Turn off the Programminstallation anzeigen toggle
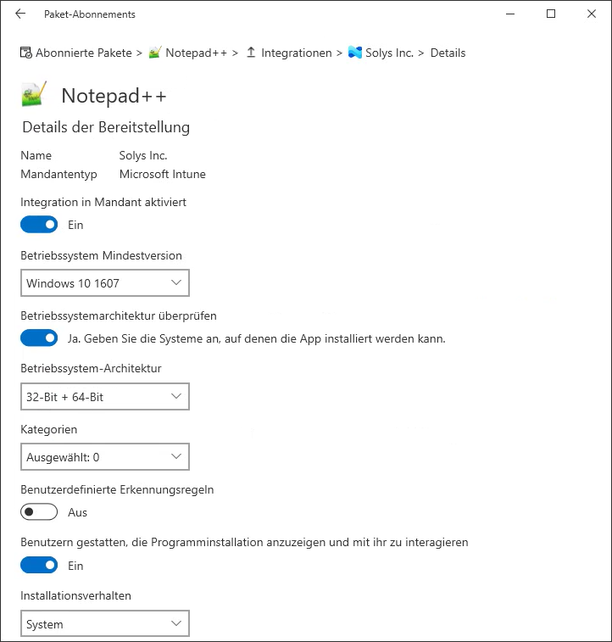This screenshot has width=612, height=642. pyautogui.click(x=39, y=565)
